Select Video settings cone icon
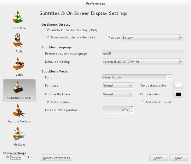 click(18, 64)
